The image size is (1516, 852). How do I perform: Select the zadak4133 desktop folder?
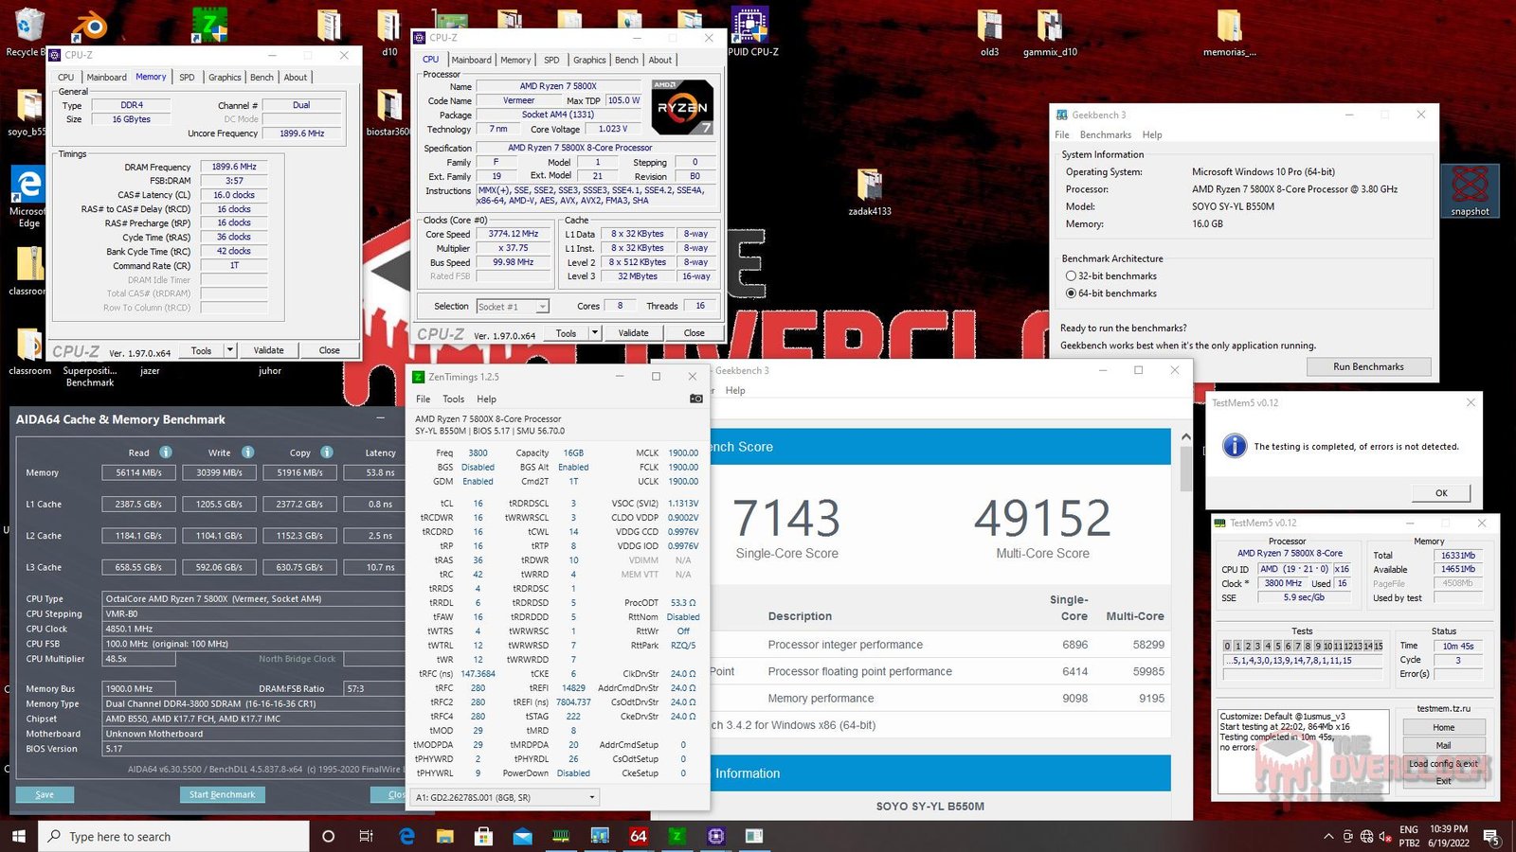[869, 191]
